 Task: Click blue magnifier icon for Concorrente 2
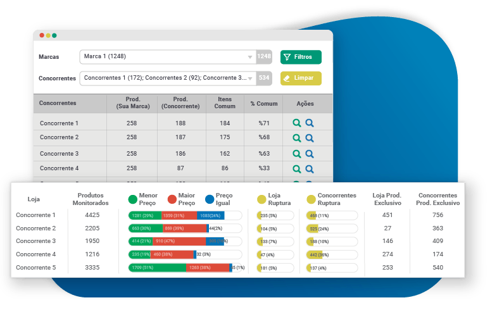tap(310, 137)
